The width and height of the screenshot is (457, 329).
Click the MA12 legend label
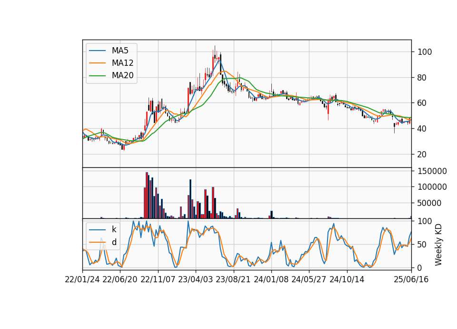tap(122, 63)
